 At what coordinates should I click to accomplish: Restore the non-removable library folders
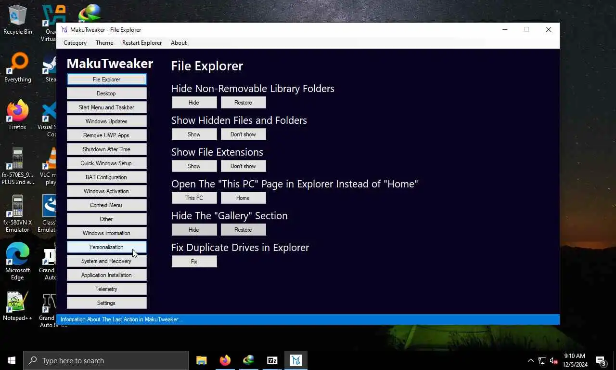[x=243, y=103]
